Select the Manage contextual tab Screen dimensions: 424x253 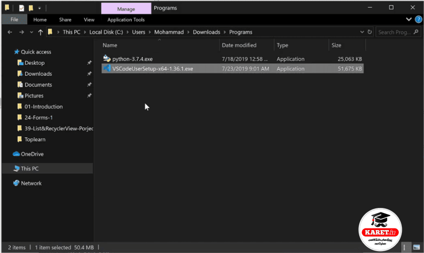[x=126, y=9]
